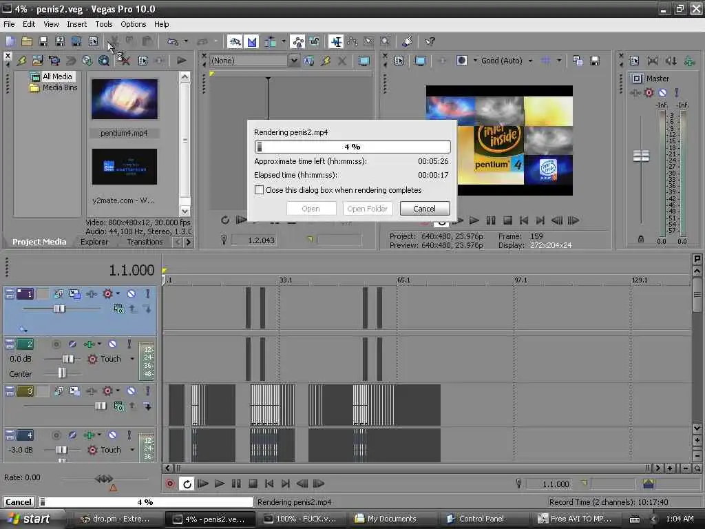Viewport: 705px width, 529px height.
Task: Mute the Master bus
Action: click(x=662, y=93)
